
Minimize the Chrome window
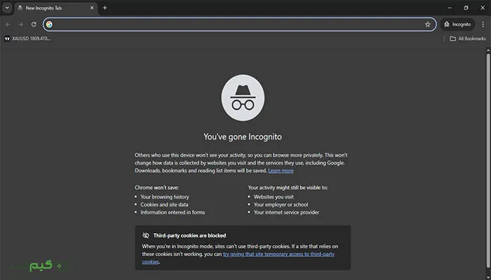tap(448, 8)
